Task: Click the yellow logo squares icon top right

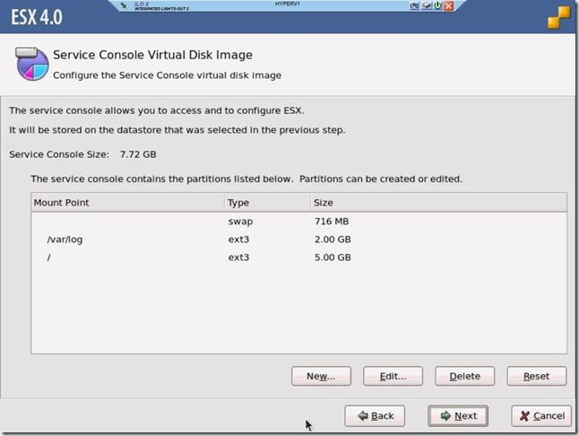Action: [x=559, y=17]
